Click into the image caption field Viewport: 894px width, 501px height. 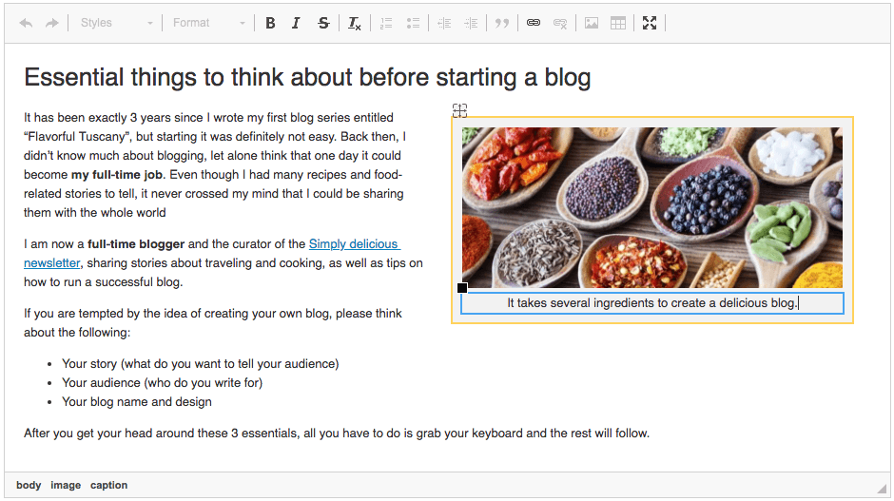[651, 303]
